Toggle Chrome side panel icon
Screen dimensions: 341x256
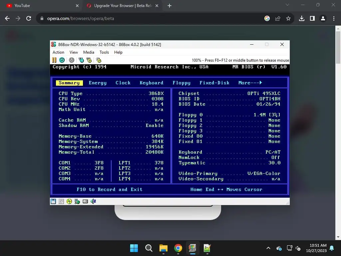(312, 19)
